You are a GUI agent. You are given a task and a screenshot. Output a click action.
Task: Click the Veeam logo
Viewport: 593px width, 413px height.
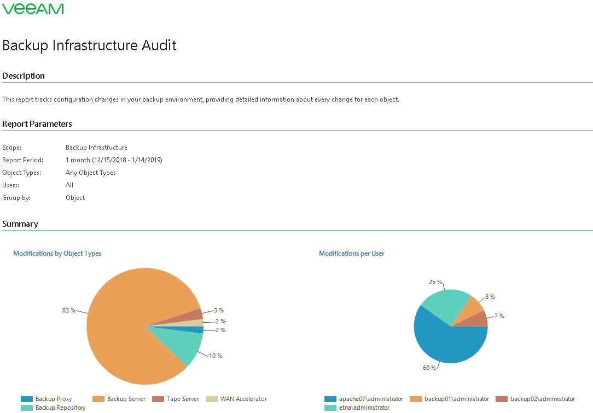tap(33, 9)
